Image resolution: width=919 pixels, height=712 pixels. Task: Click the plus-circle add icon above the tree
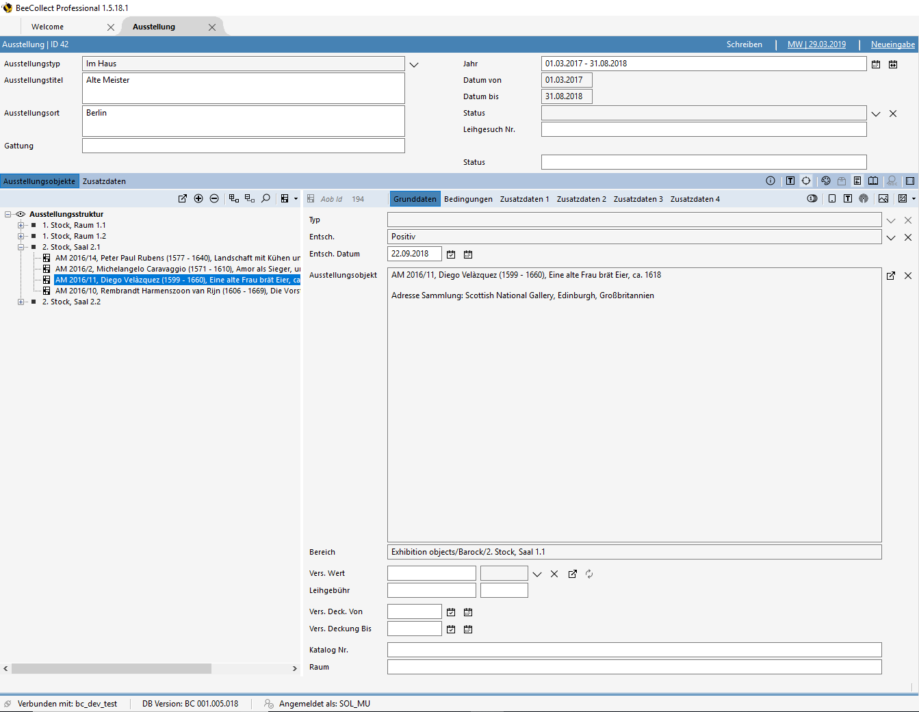click(198, 198)
